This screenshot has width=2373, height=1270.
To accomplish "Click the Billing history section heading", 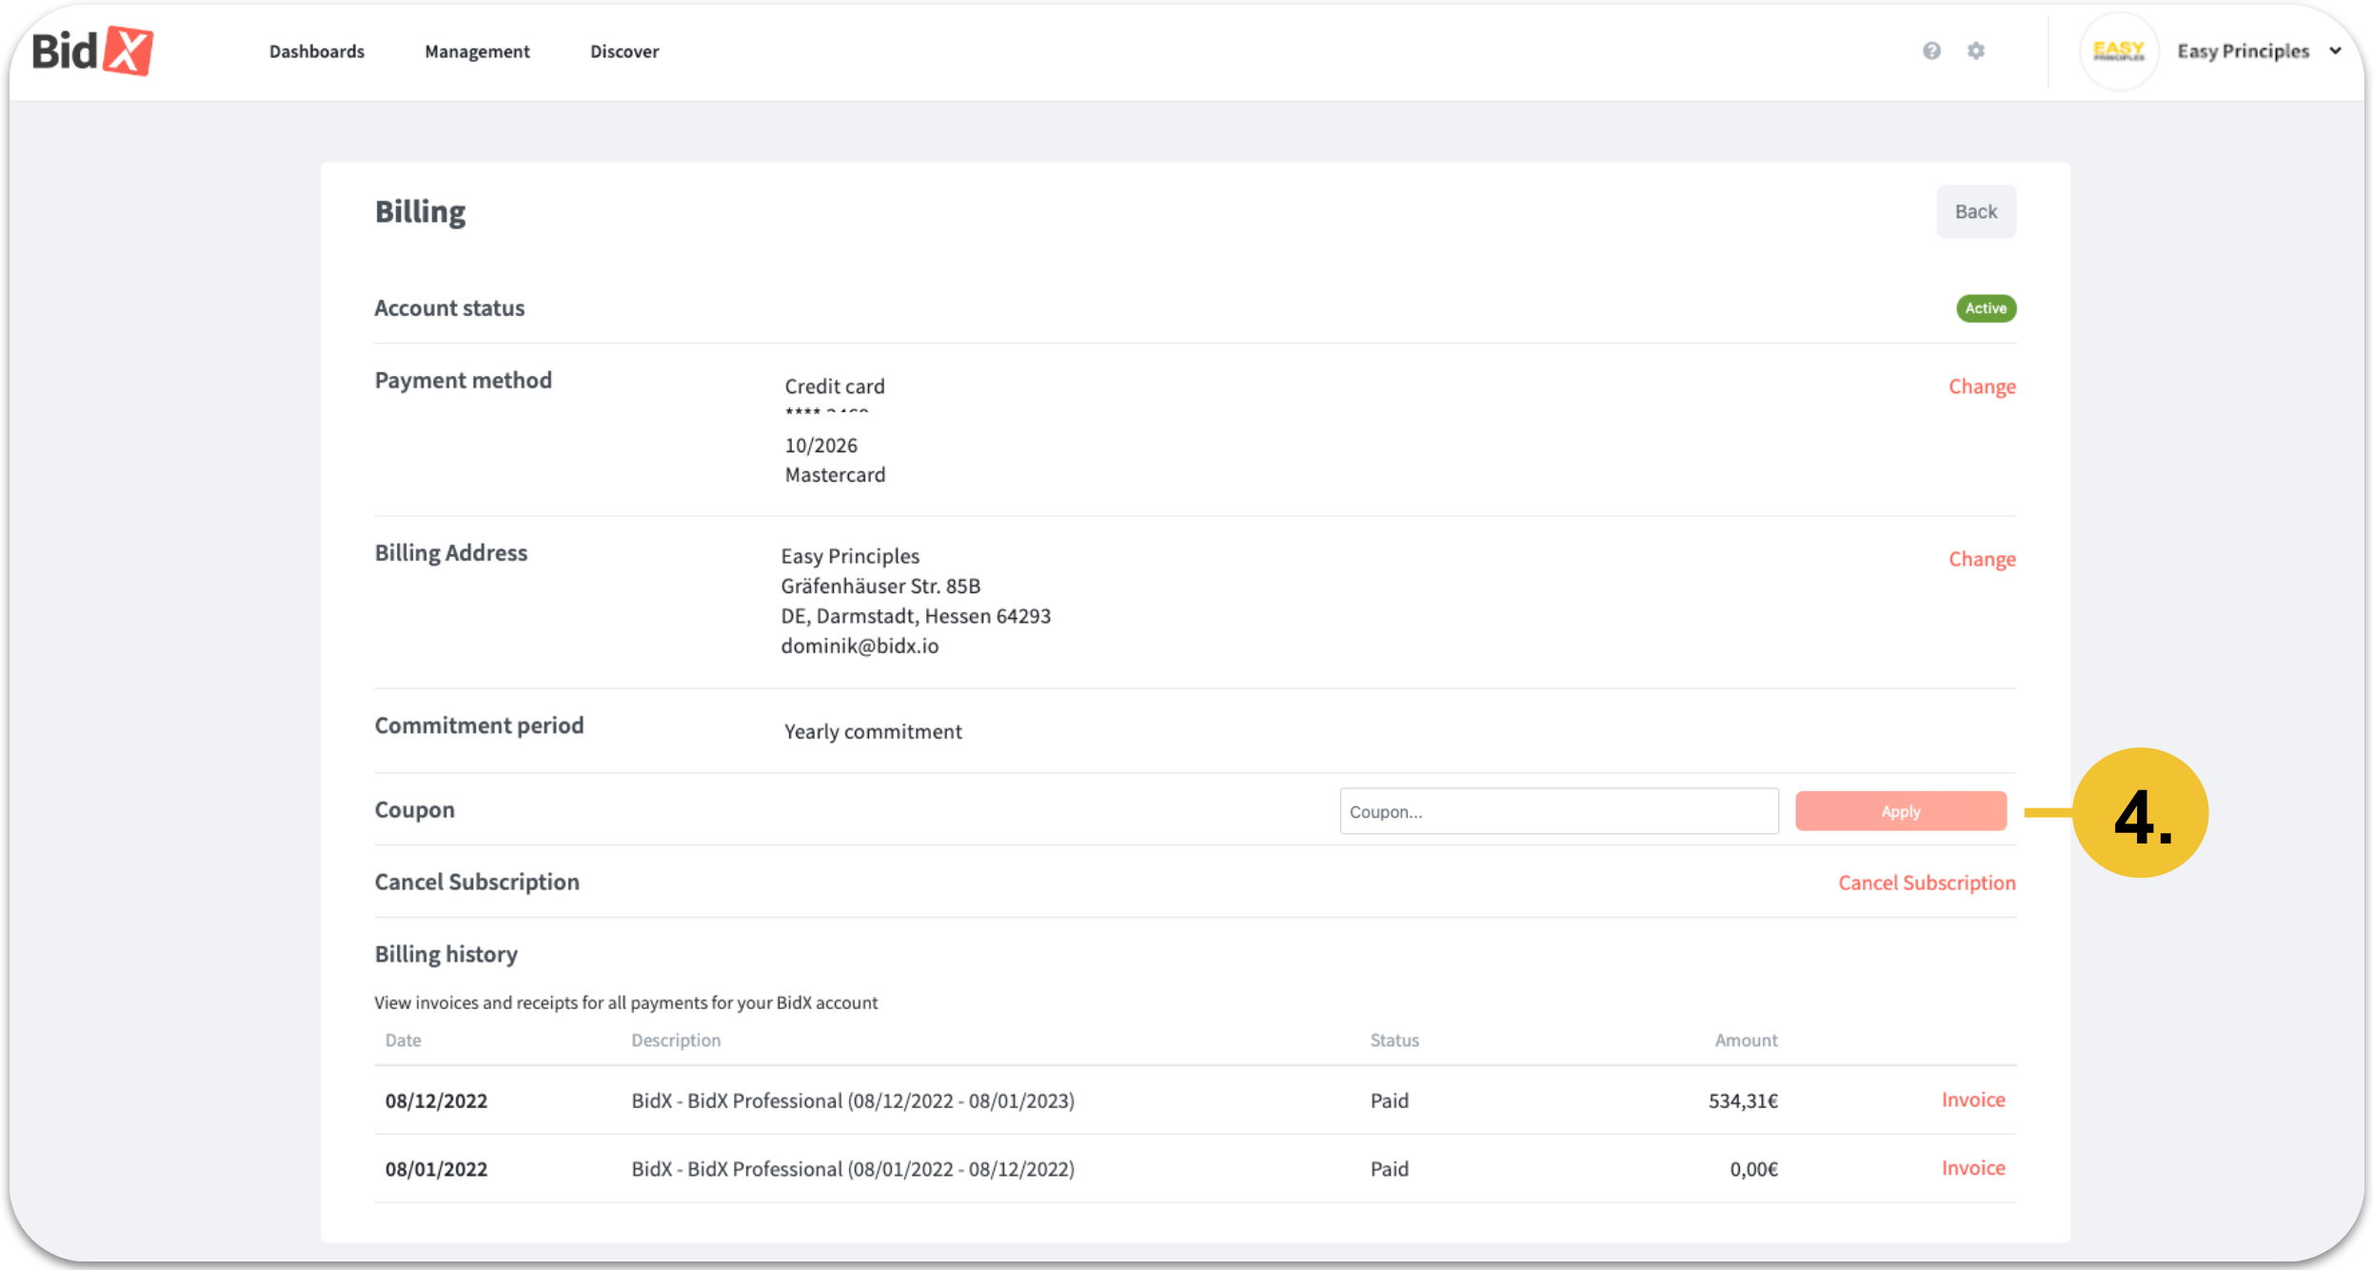I will coord(445,954).
